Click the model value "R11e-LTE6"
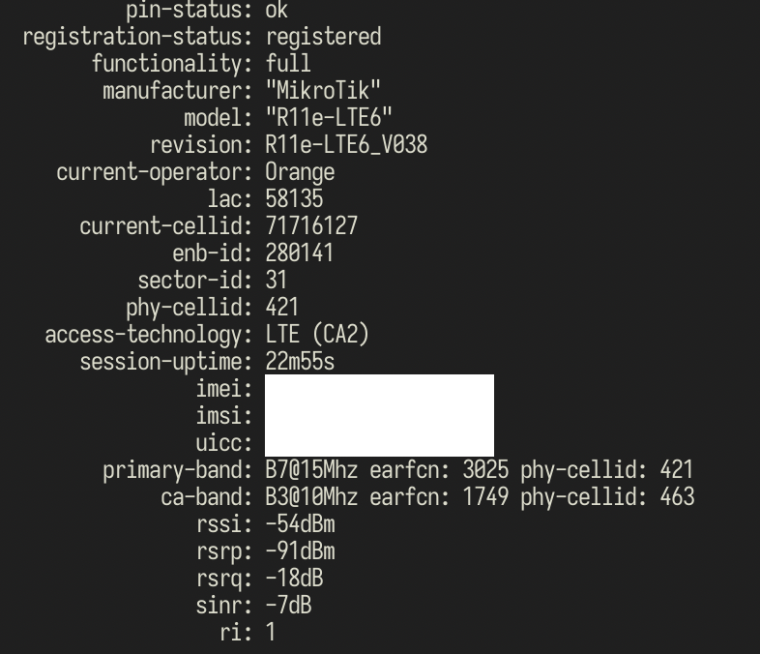760x654 pixels. pyautogui.click(x=329, y=118)
